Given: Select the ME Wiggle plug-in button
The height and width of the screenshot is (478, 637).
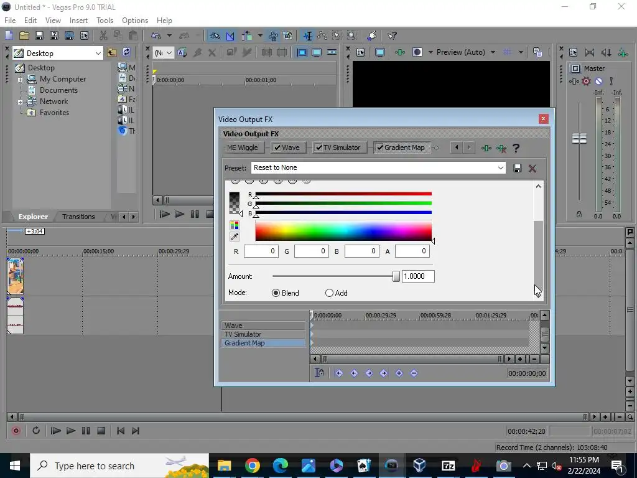Looking at the screenshot, I should pyautogui.click(x=243, y=148).
